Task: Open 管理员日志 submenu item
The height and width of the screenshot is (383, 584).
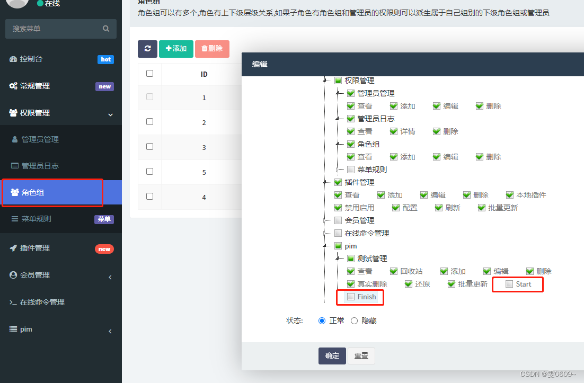Action: [x=61, y=166]
